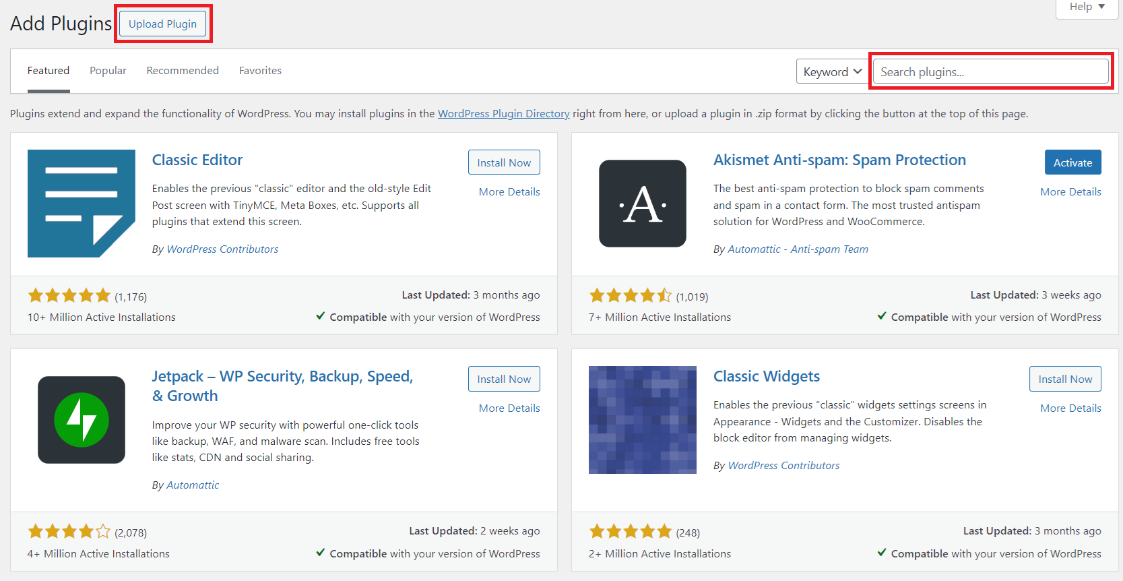Viewport: 1123px width, 581px height.
Task: Focus the Search plugins input field
Action: pos(990,71)
